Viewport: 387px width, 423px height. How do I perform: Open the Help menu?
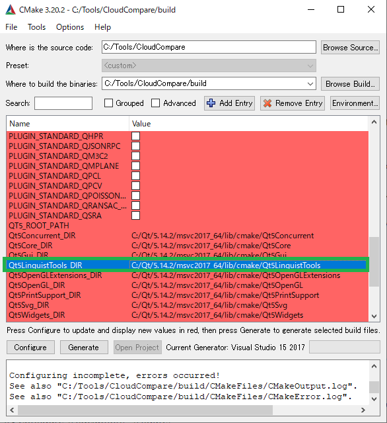[102, 27]
